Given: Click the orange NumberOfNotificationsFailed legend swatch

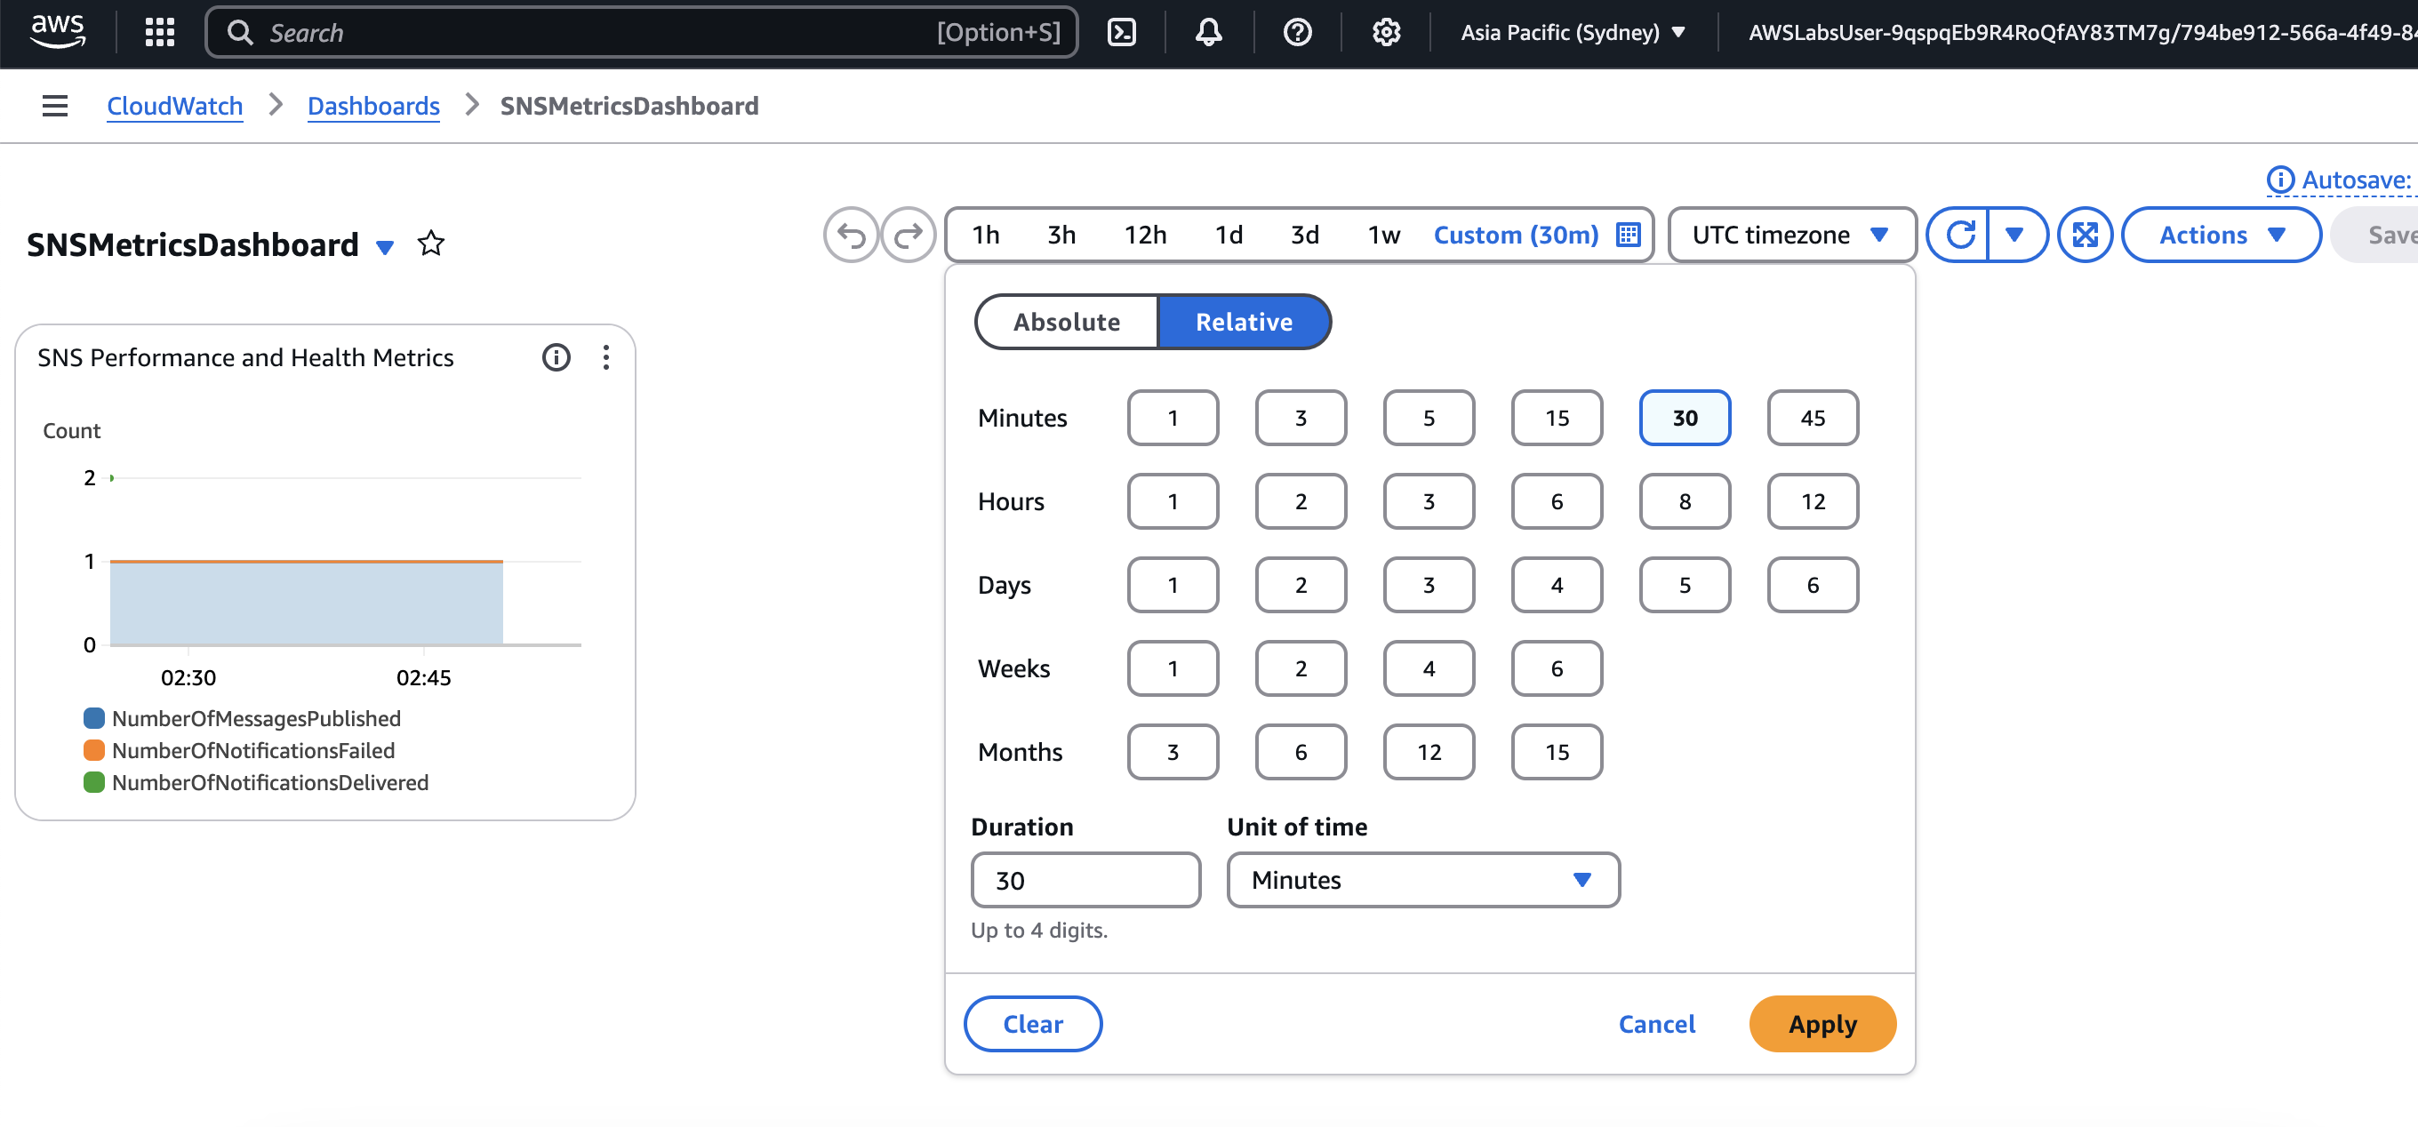Looking at the screenshot, I should [x=94, y=750].
